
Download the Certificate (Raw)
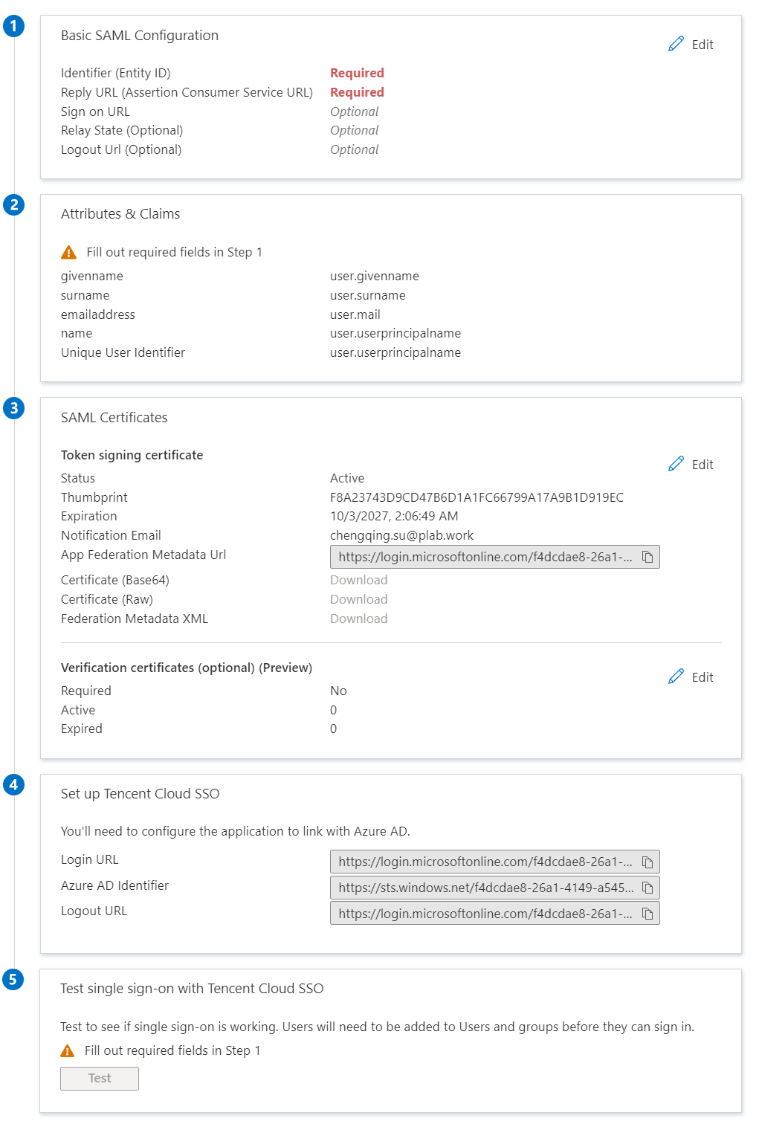(x=359, y=598)
